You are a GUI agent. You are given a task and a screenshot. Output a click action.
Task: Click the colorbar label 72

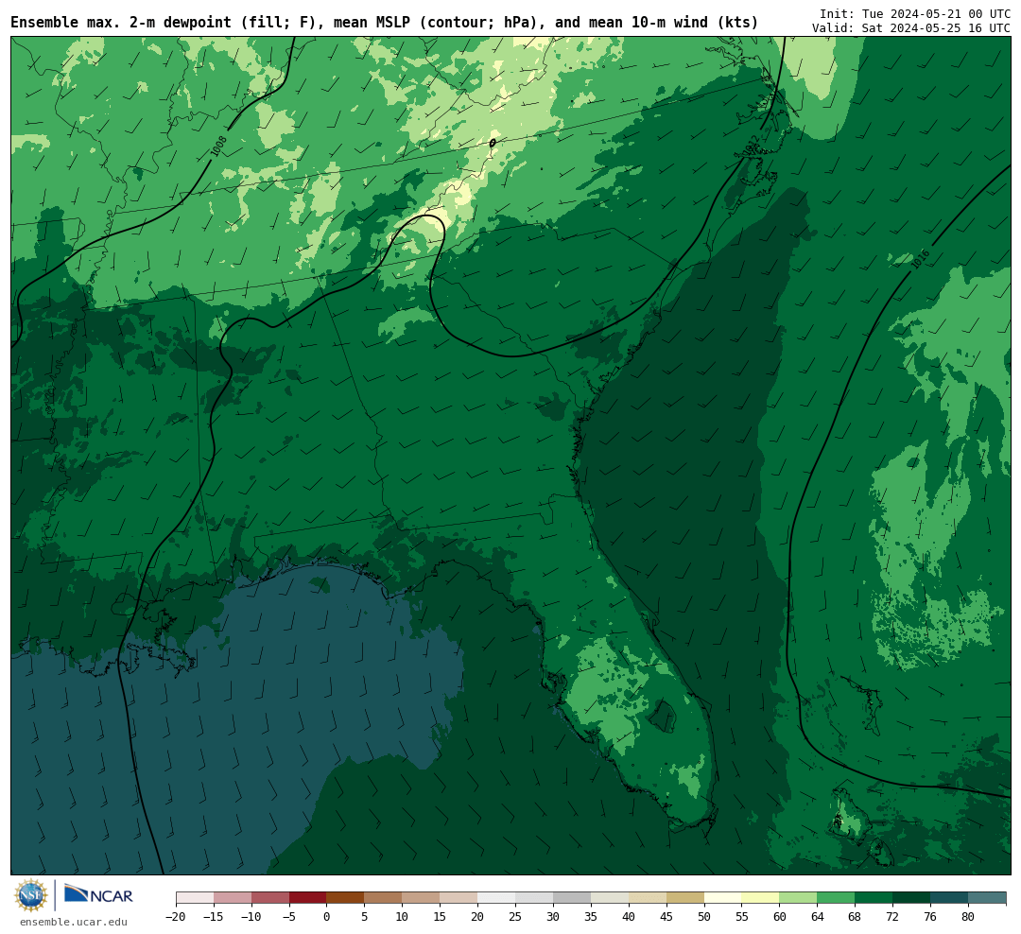coord(892,917)
